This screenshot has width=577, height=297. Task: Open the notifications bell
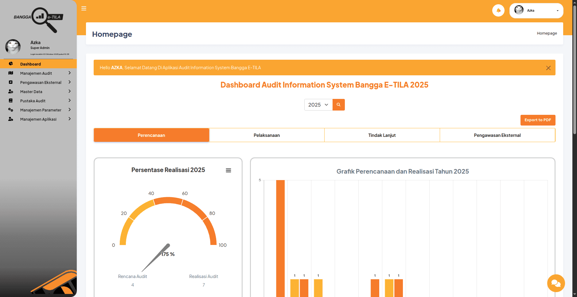click(x=498, y=10)
